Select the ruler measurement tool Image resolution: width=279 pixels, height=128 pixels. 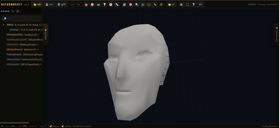click(x=117, y=5)
